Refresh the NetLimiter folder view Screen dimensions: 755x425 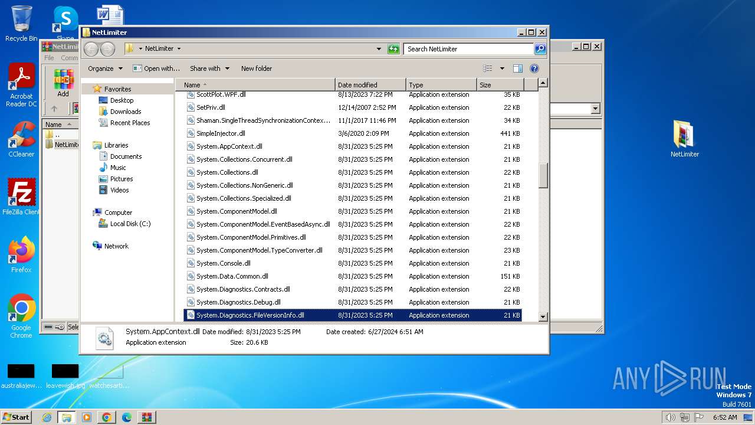tap(393, 49)
